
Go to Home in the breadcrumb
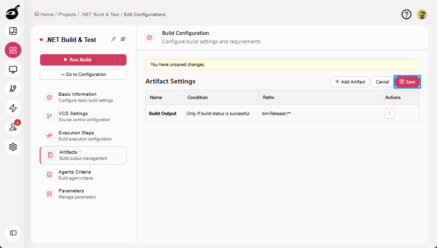47,15
